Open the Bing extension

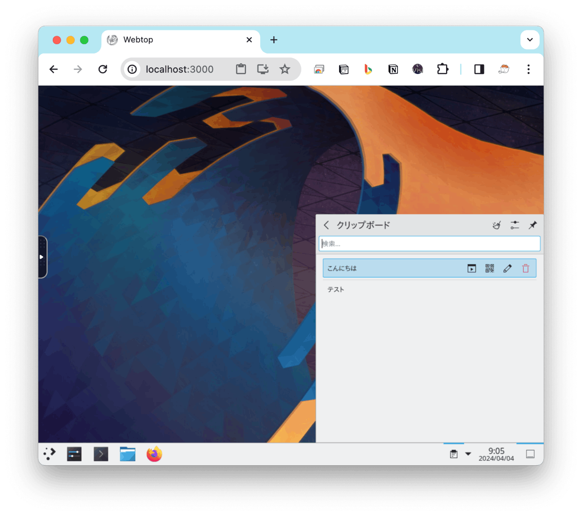tap(368, 69)
